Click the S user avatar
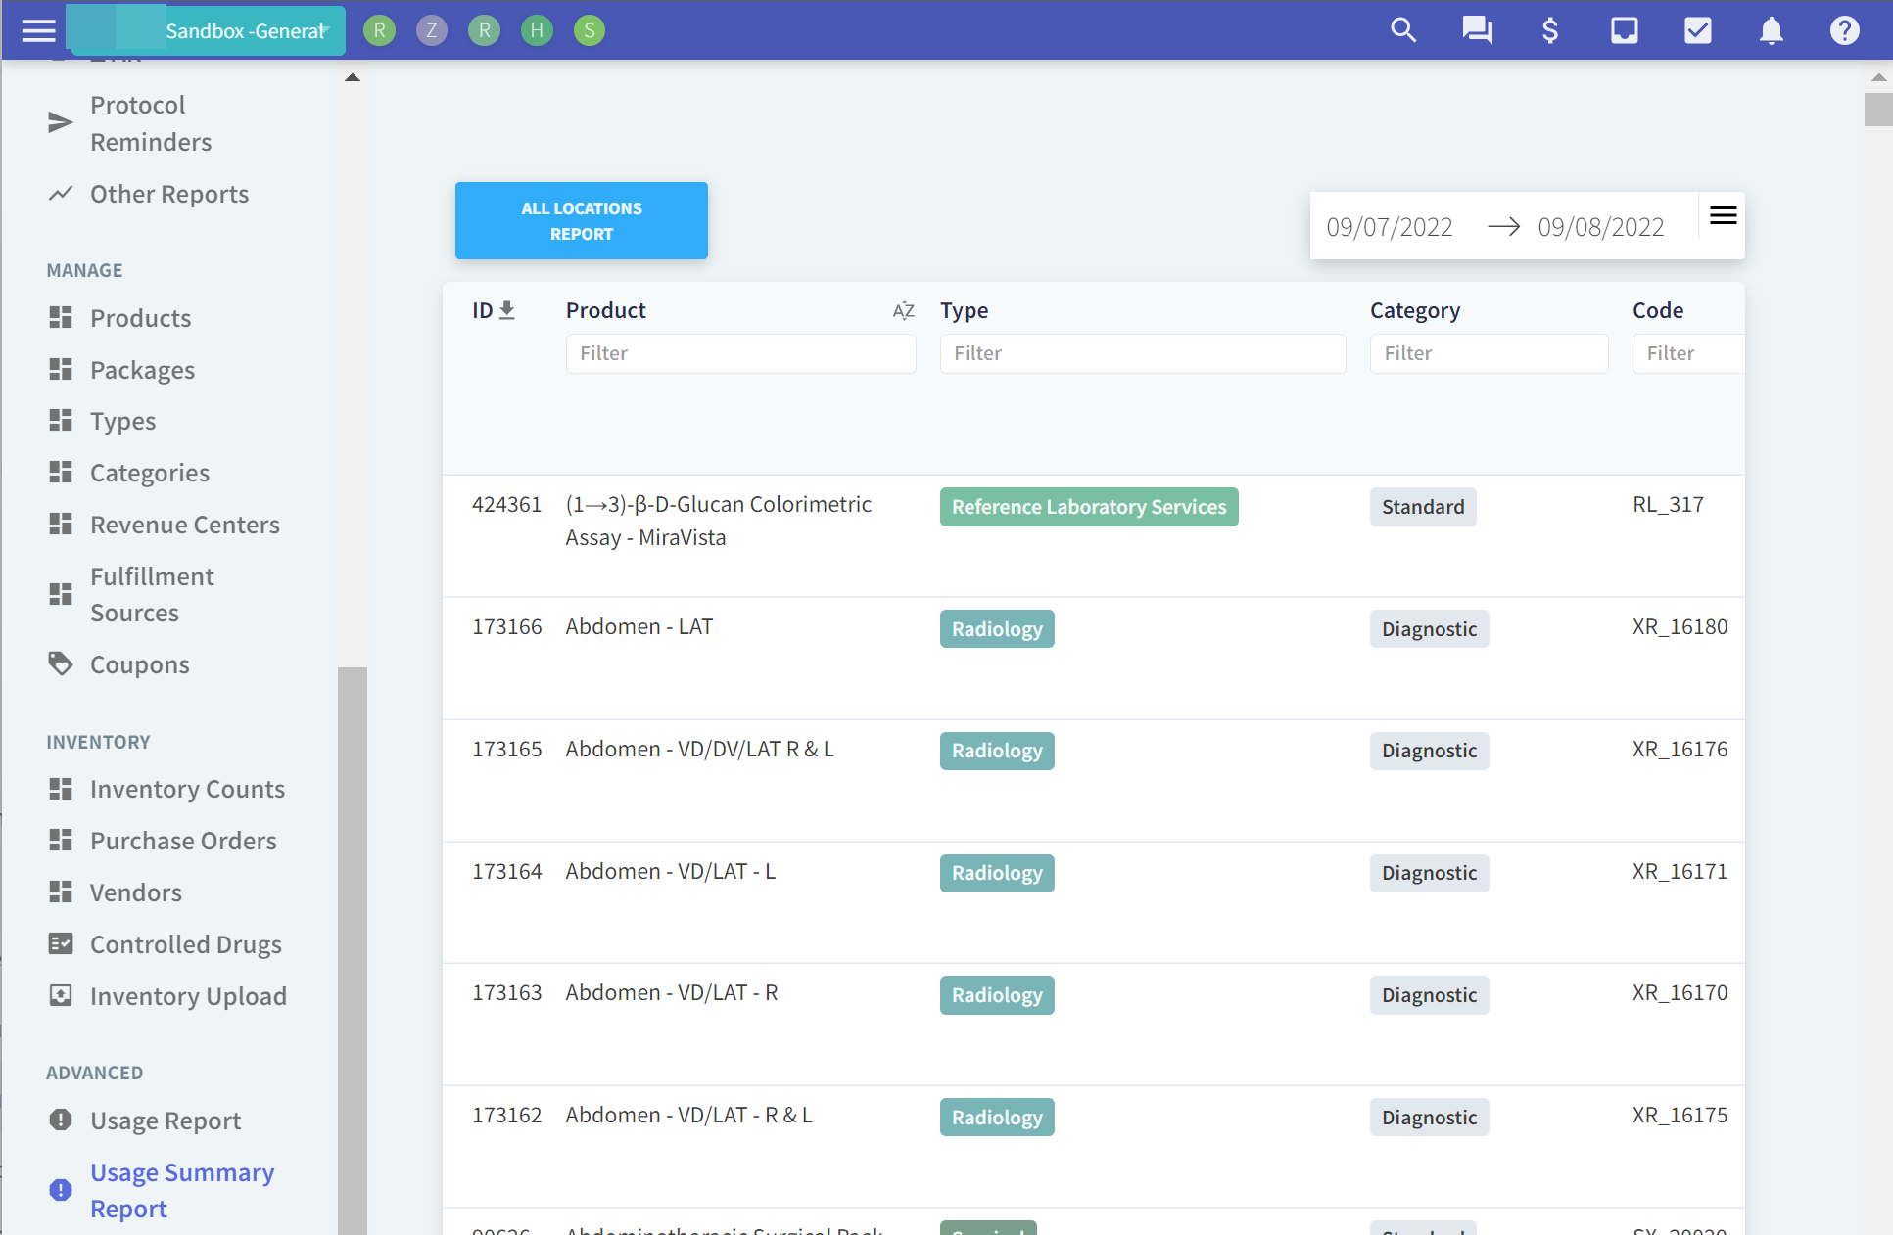Image resolution: width=1893 pixels, height=1235 pixels. pyautogui.click(x=589, y=30)
